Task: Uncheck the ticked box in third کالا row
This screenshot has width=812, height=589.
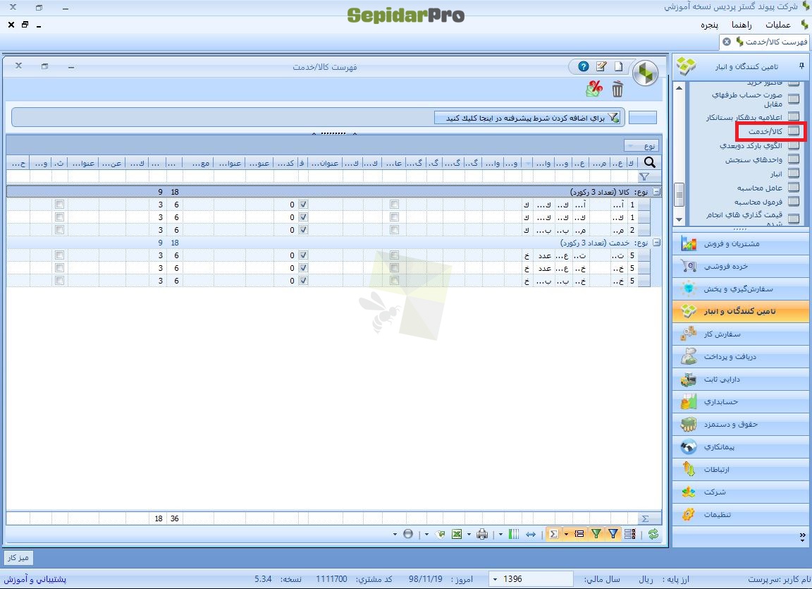Action: click(x=304, y=229)
